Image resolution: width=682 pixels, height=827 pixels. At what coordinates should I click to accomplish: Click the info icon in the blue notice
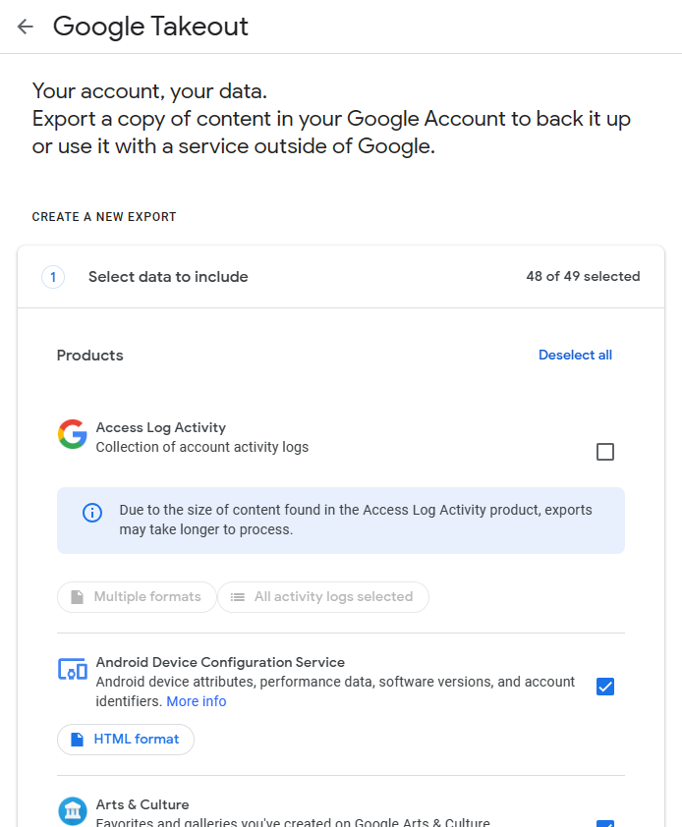(x=92, y=512)
